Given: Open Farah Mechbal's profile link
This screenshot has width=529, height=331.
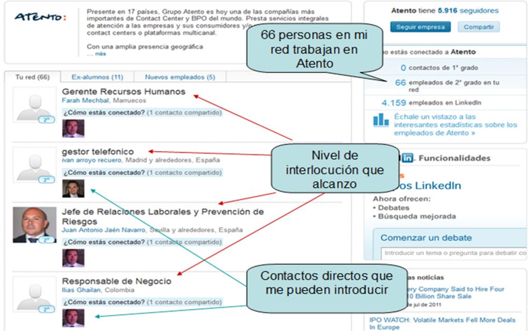Looking at the screenshot, I should point(85,101).
